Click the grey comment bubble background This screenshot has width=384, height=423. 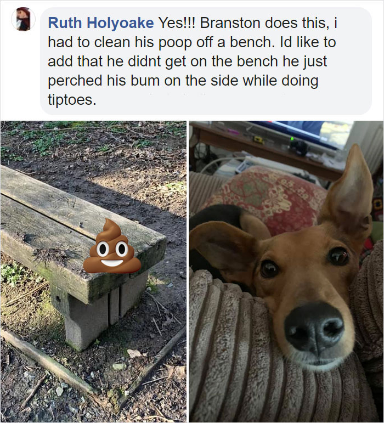click(206, 61)
